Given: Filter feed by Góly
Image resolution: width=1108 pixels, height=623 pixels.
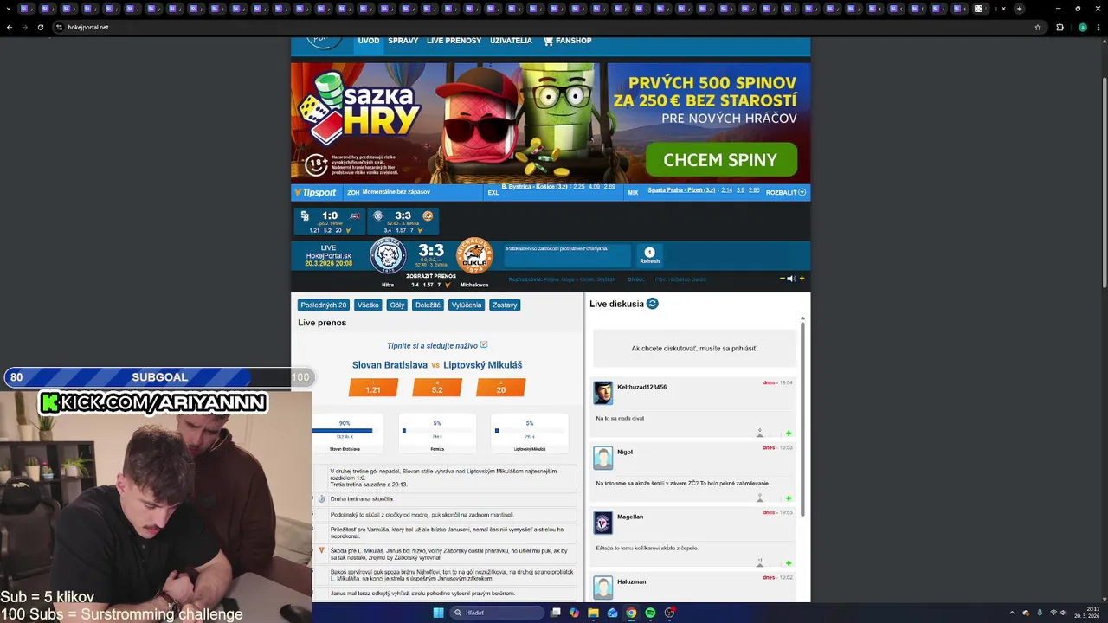Looking at the screenshot, I should pyautogui.click(x=396, y=305).
